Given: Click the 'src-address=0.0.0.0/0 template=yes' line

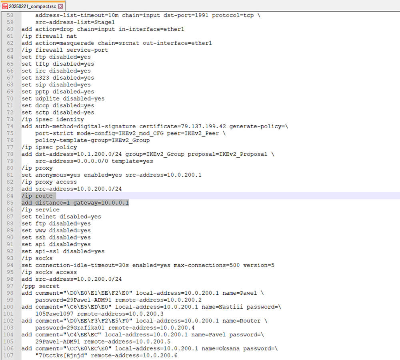Looking at the screenshot, I should [94, 161].
